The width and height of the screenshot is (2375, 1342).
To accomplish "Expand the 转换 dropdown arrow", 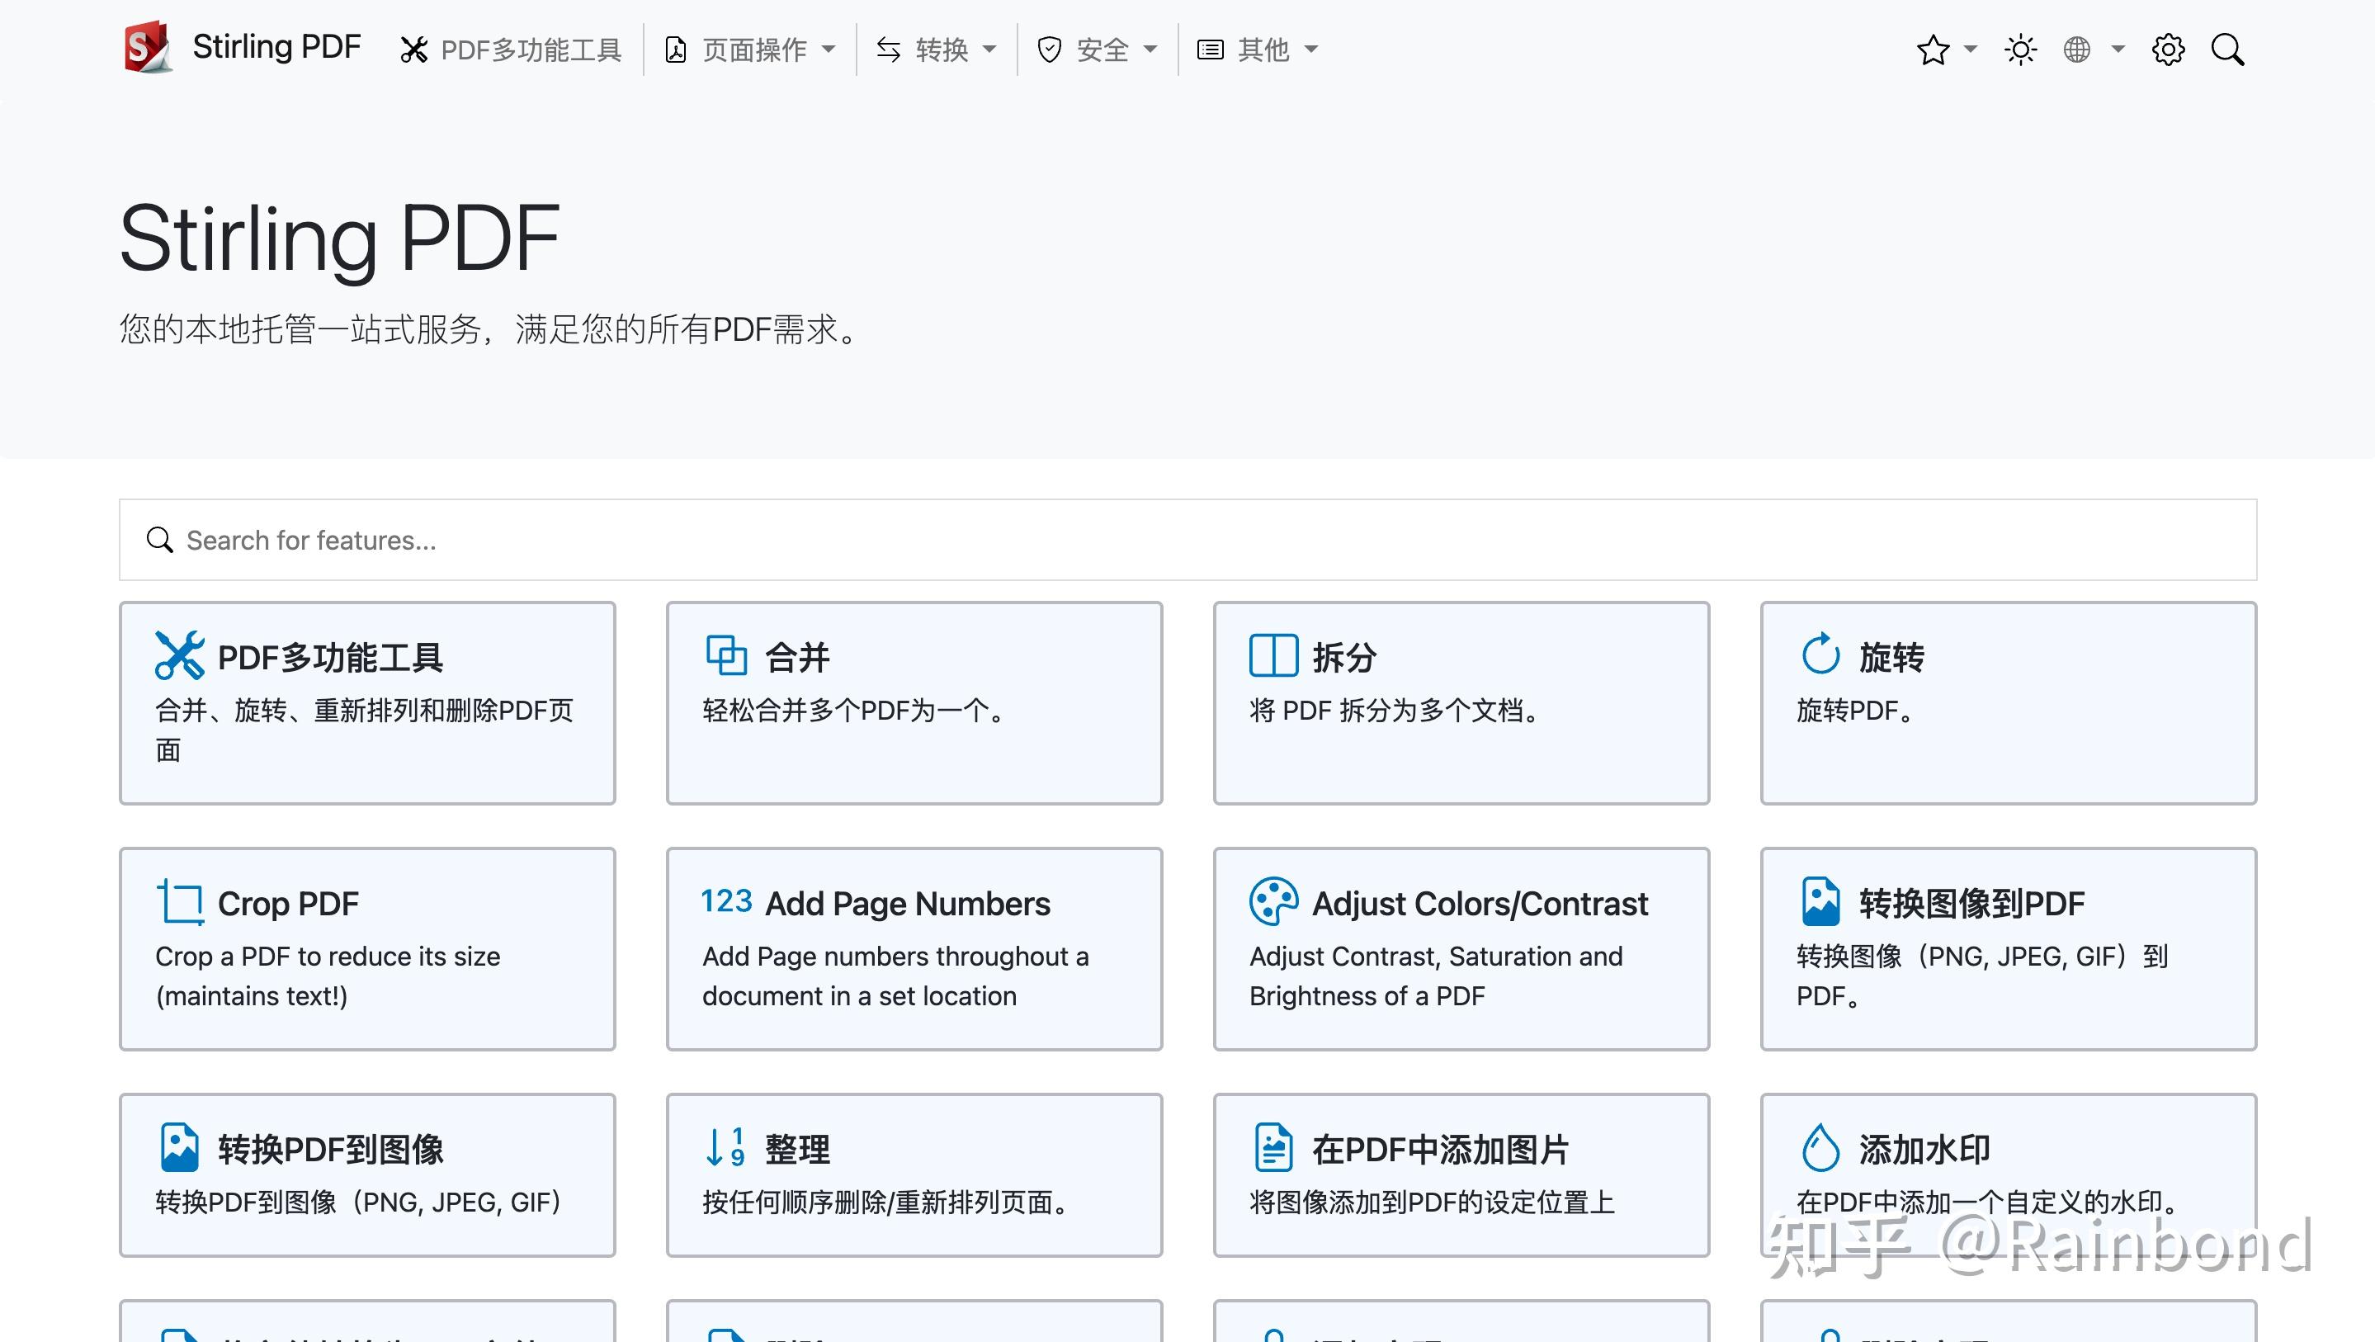I will [x=989, y=50].
